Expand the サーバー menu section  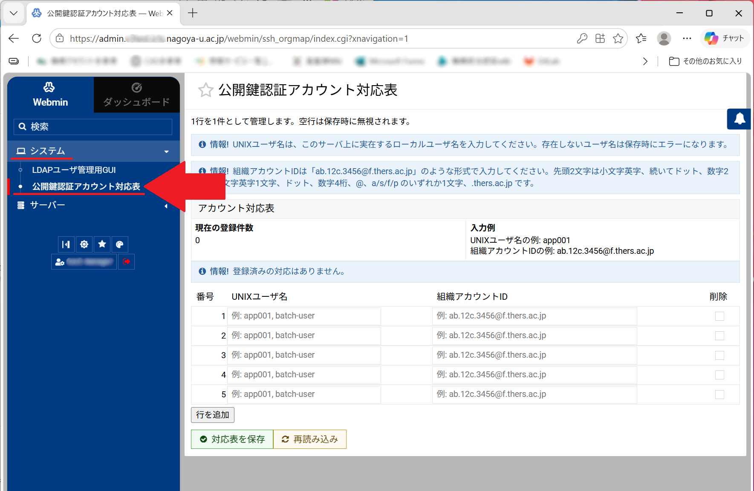(93, 205)
